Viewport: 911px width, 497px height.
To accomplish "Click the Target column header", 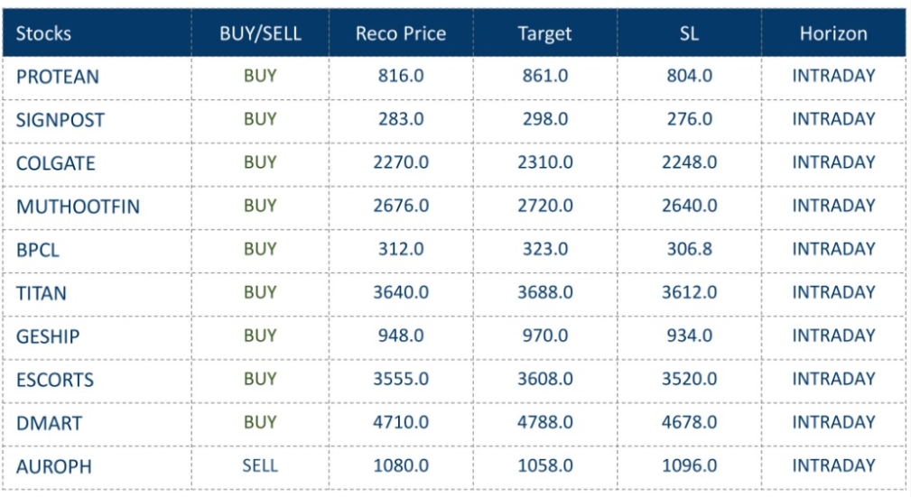I will point(544,33).
